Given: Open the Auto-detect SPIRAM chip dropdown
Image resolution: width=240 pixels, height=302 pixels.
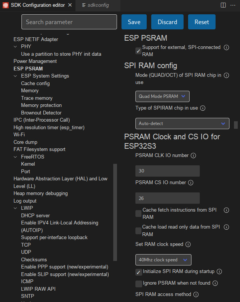Looking at the screenshot, I should (x=182, y=124).
